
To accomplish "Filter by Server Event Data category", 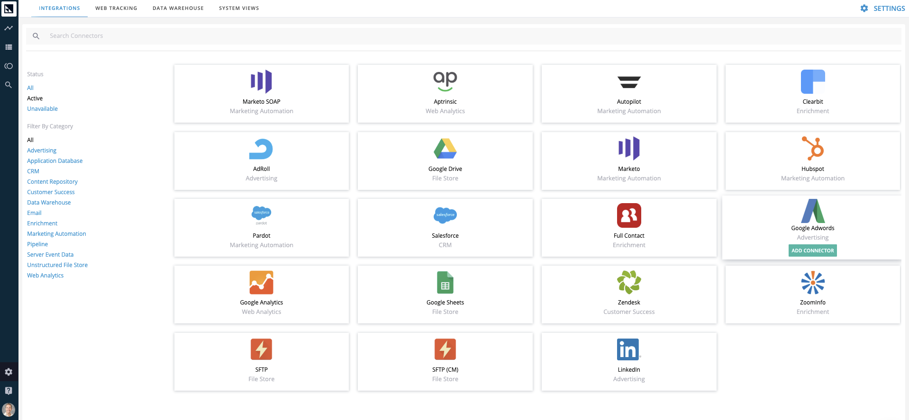I will point(50,255).
